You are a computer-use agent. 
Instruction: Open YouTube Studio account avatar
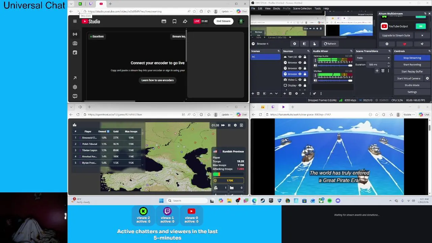click(x=241, y=21)
